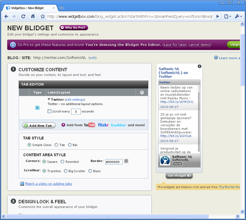Select the Bar tab style radio
Viewport: 246px width, 220px height.
tap(70, 145)
